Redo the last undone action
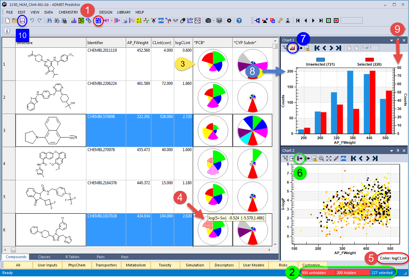 pos(39,21)
